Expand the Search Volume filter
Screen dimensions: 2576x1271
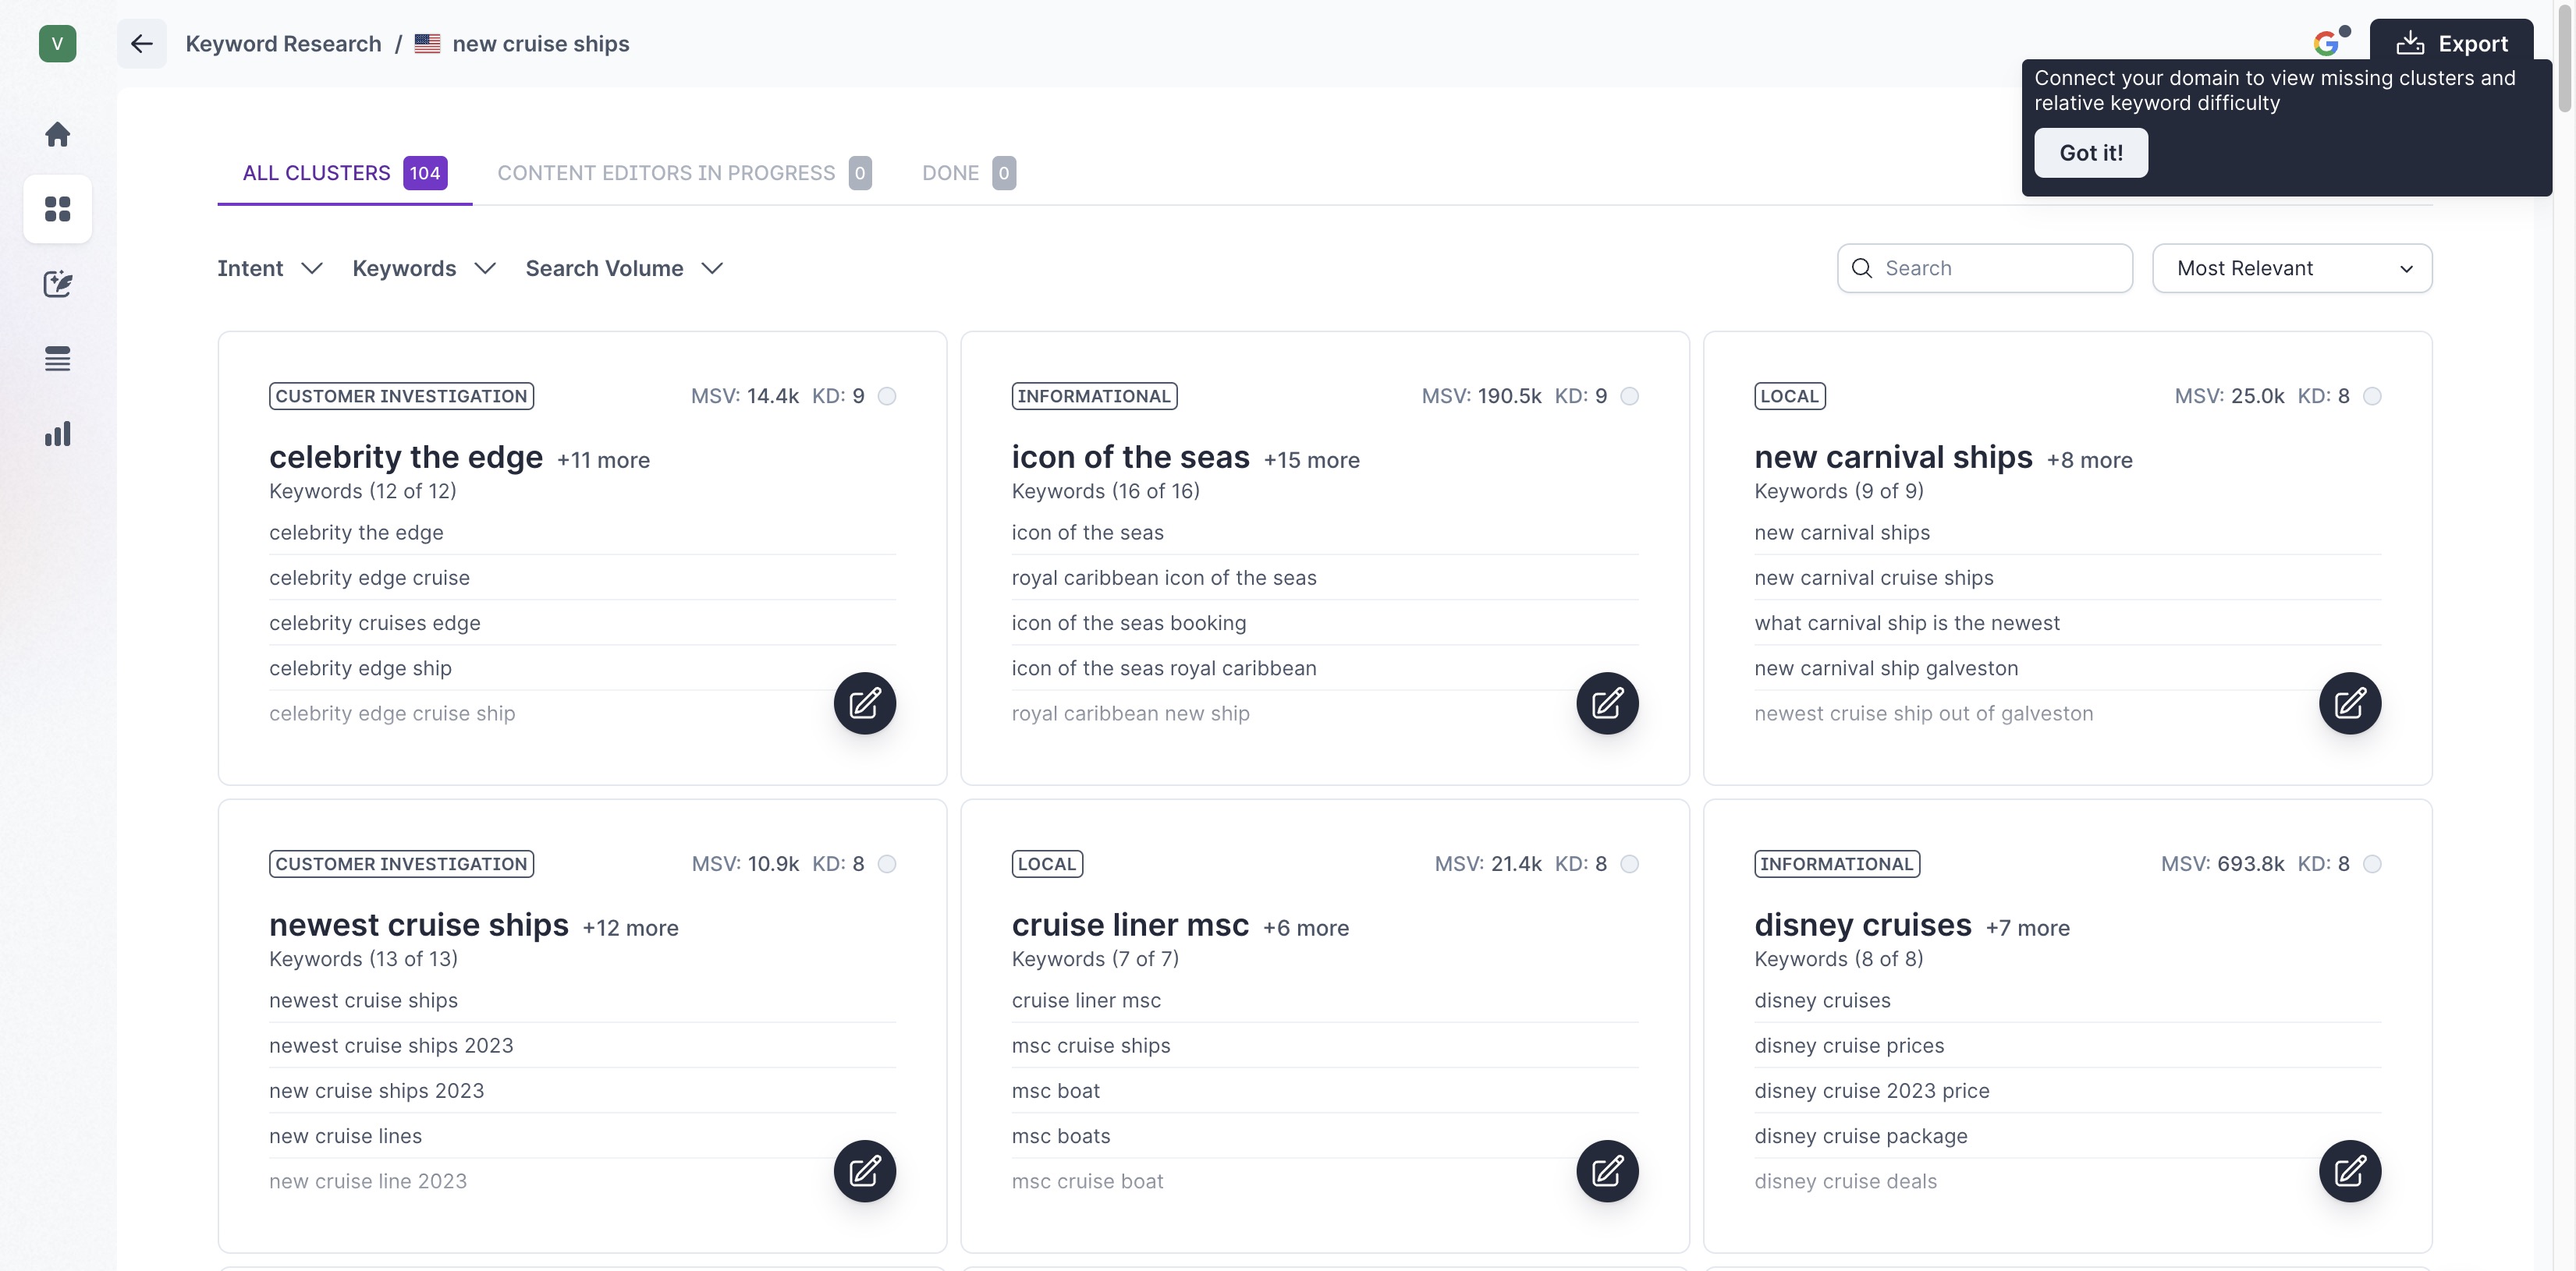click(x=624, y=267)
